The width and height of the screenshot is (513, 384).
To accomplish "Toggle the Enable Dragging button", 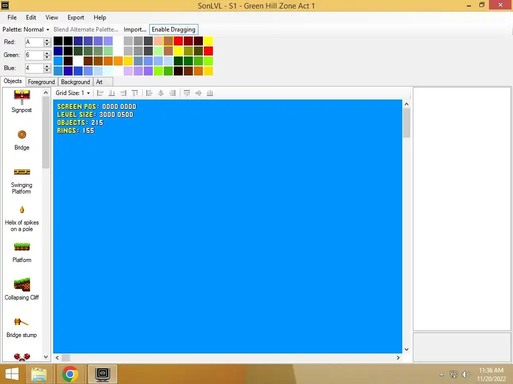I will [174, 29].
